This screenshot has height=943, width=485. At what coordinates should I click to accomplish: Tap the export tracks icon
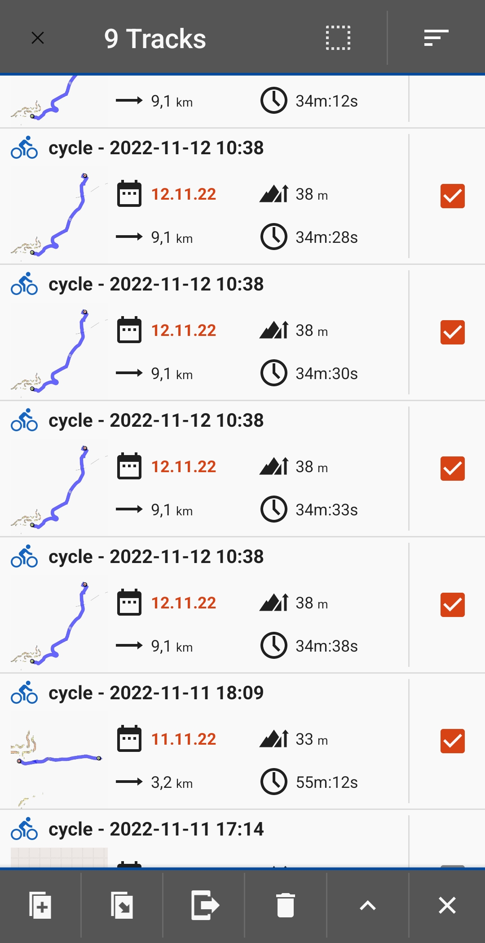[205, 905]
